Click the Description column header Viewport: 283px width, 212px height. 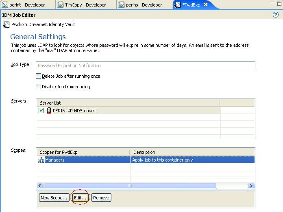192,152
